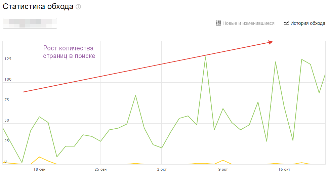Click the small yellow bump at 9 окт
The height and width of the screenshot is (173, 329).
click(223, 160)
